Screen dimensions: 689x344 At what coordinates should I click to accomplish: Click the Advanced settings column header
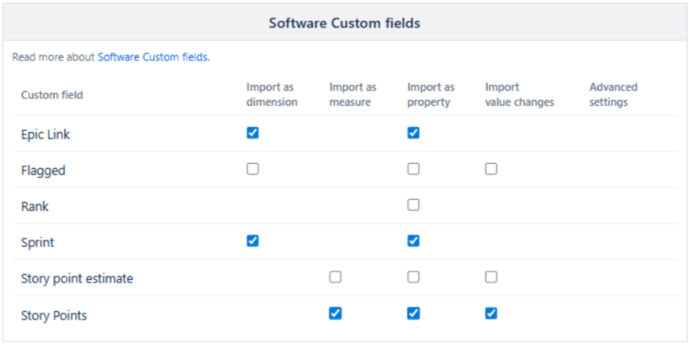(613, 94)
